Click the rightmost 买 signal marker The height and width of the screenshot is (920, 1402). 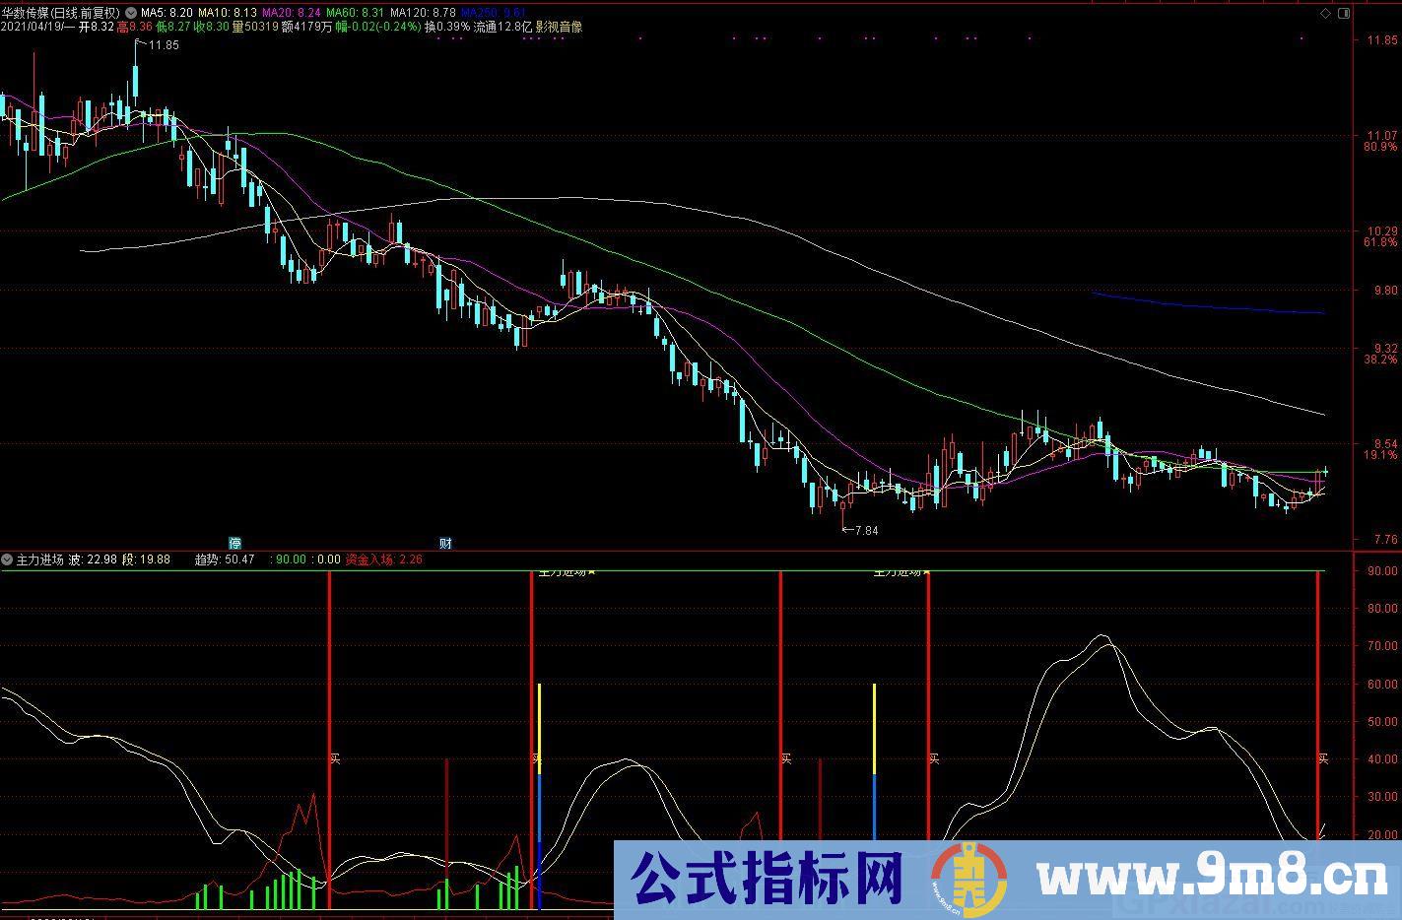coord(1323,758)
